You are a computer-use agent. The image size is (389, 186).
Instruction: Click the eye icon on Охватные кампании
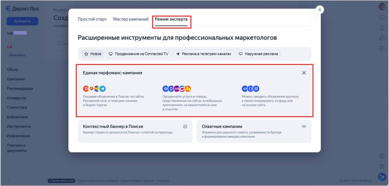(x=304, y=126)
